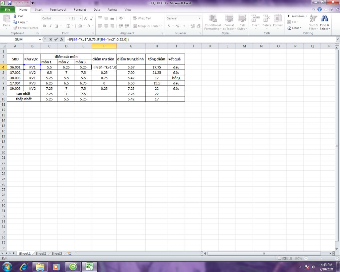Open the General number format dropdown
This screenshot has height=272, width=340.
199,19
